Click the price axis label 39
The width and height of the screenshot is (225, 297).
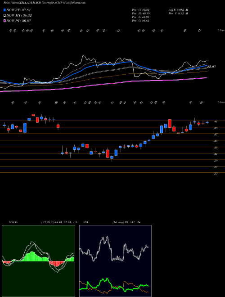tap(216, 128)
